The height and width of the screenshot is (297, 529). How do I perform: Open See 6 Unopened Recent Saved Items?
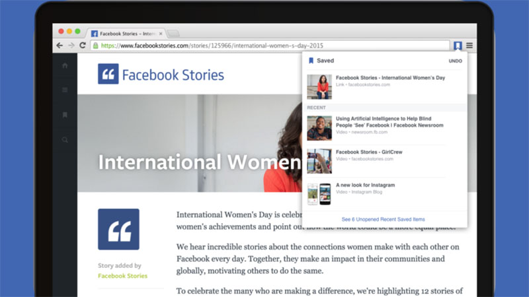click(x=383, y=219)
